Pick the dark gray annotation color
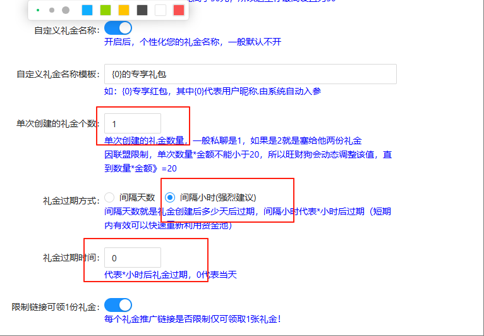Screen dimensions: 484x336 click(142, 10)
